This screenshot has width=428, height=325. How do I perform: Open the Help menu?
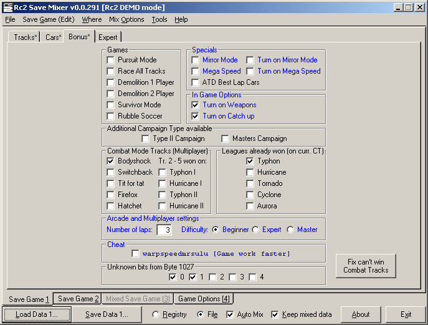coord(181,20)
